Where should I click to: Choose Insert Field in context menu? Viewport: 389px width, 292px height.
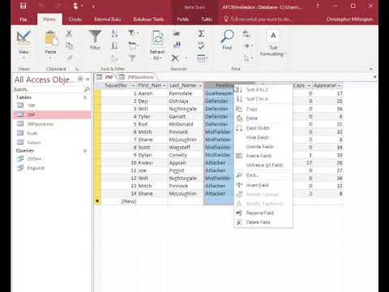tap(263, 185)
